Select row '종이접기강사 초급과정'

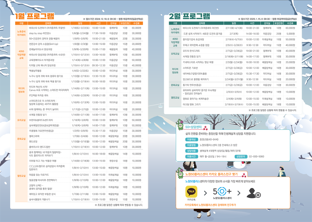pyautogui.click(x=239, y=39)
